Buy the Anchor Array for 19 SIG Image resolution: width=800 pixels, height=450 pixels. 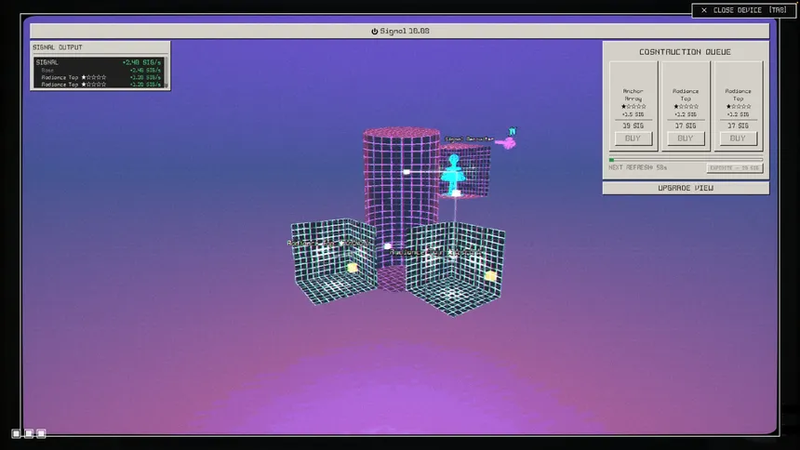click(633, 139)
